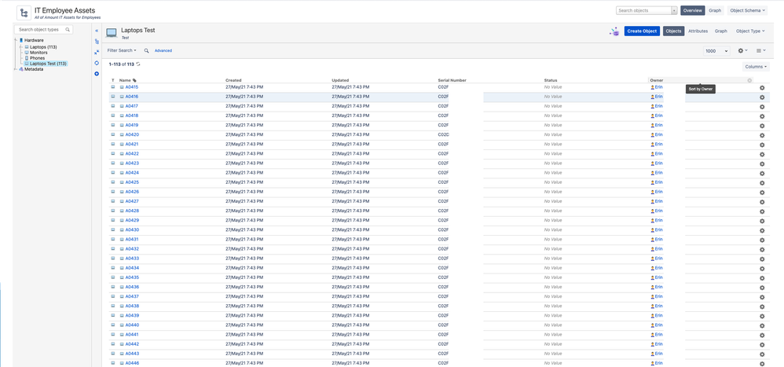Click the Laptops Test laptop icon
The height and width of the screenshot is (367, 784).
pyautogui.click(x=112, y=33)
